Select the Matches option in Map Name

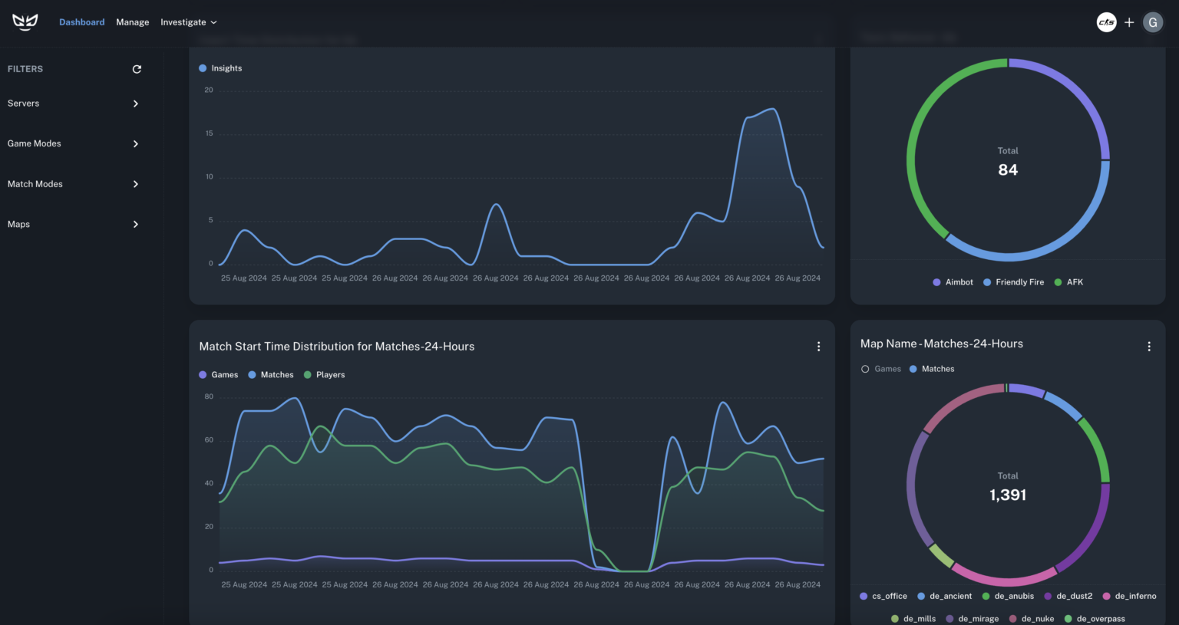coord(931,369)
